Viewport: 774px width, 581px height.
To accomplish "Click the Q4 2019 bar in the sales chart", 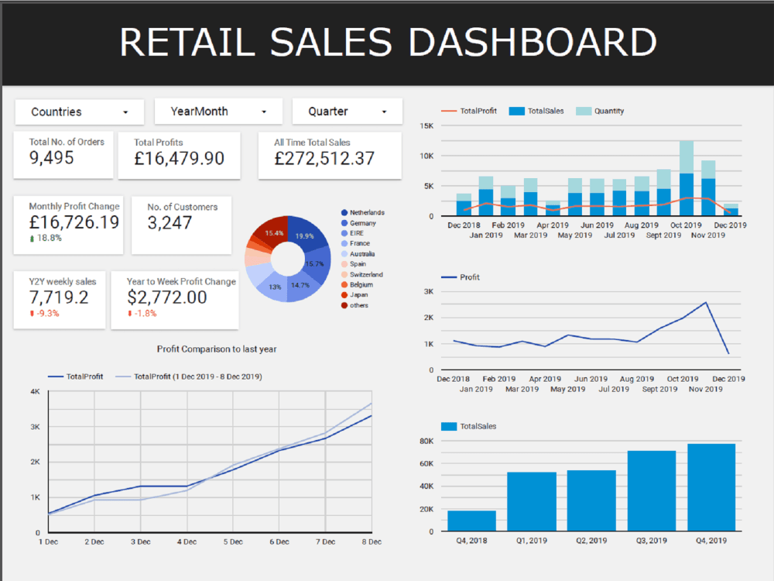I will tap(711, 486).
